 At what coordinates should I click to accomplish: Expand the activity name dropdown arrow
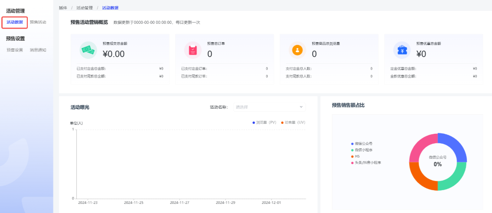[301, 107]
